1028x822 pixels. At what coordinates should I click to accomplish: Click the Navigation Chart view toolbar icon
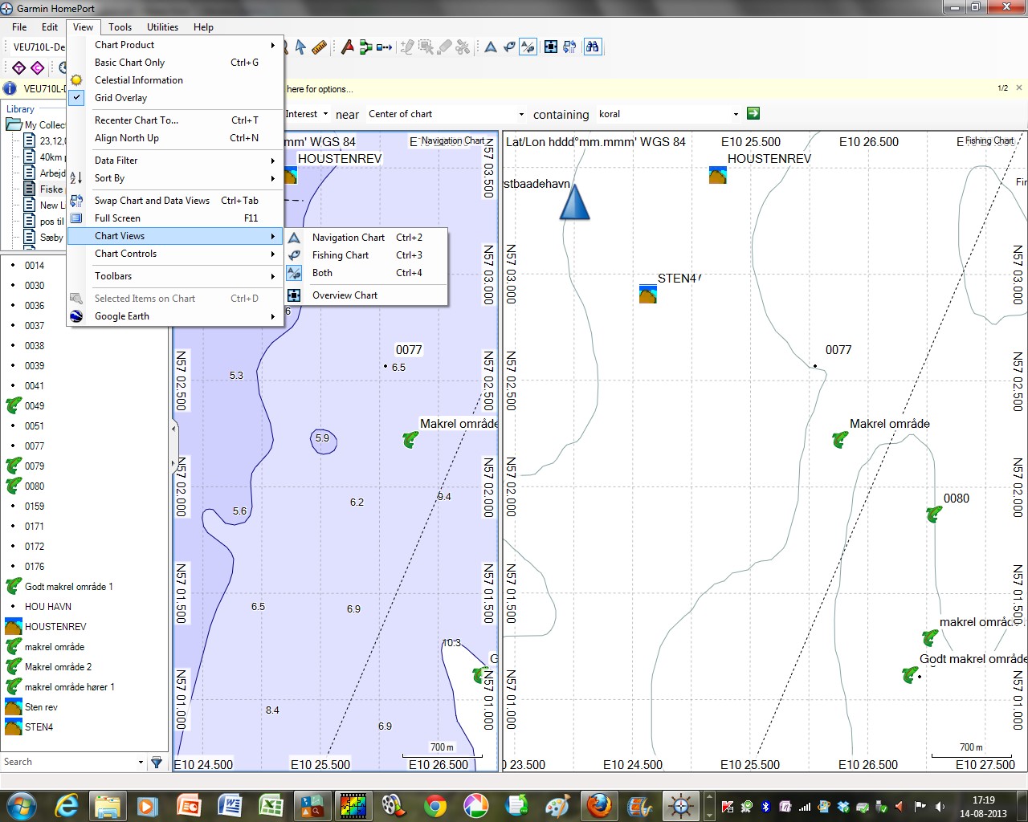pyautogui.click(x=490, y=47)
